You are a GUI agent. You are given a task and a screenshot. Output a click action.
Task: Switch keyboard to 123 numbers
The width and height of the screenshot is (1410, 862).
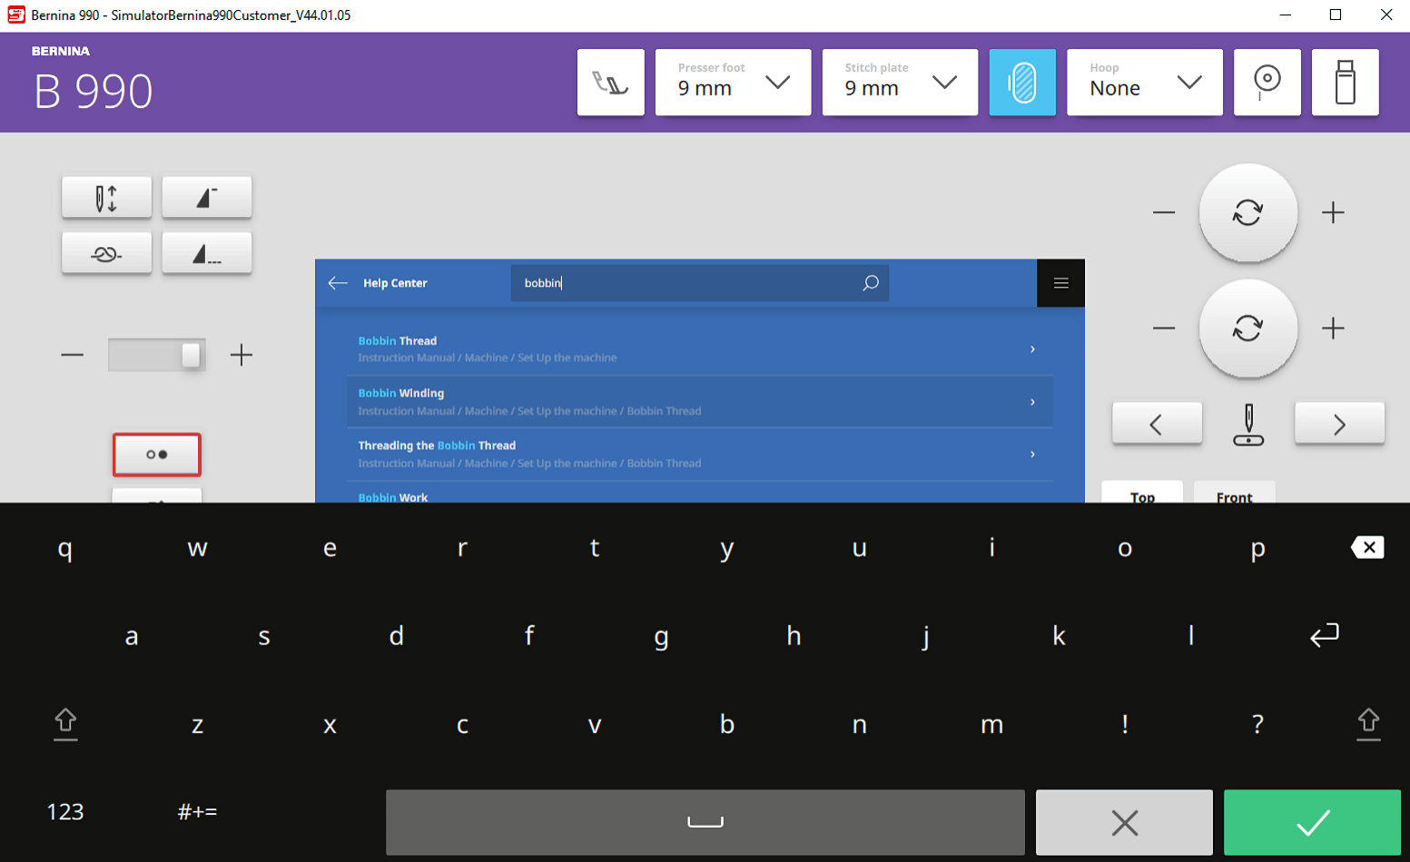[65, 811]
